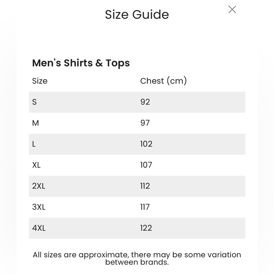This screenshot has width=274, height=274.
Task: Select the 4XL size row
Action: point(137,228)
